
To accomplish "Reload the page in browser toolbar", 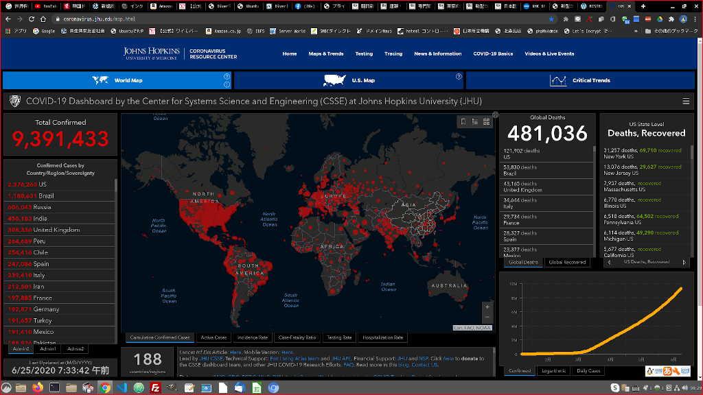I will coord(32,19).
